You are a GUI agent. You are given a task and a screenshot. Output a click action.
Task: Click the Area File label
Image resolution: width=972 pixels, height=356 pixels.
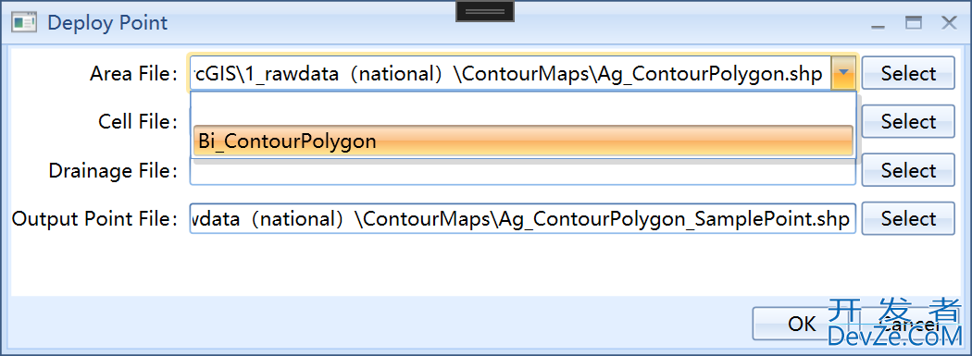pos(134,74)
